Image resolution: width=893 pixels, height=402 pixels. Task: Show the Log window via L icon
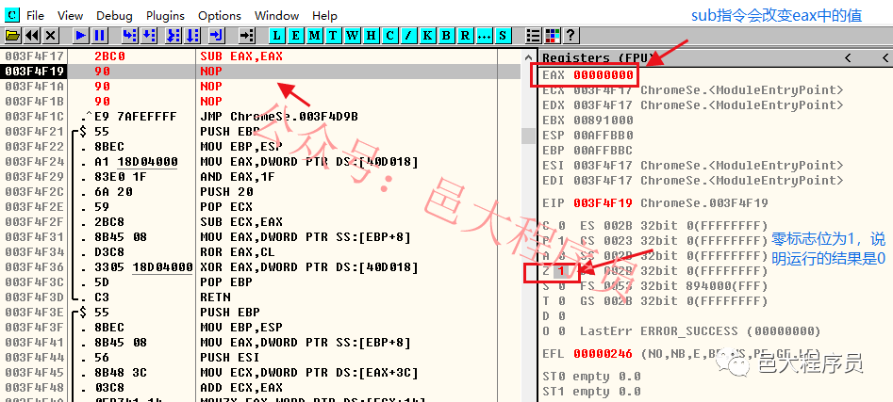click(x=277, y=36)
